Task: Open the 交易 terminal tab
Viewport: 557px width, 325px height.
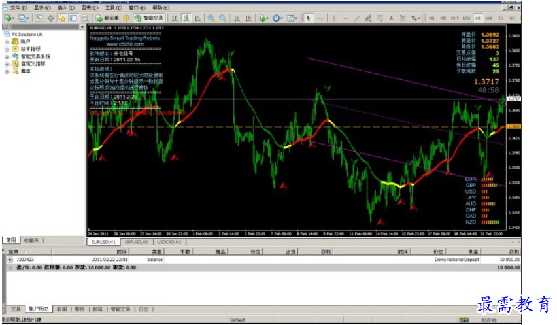Action: click(x=15, y=309)
